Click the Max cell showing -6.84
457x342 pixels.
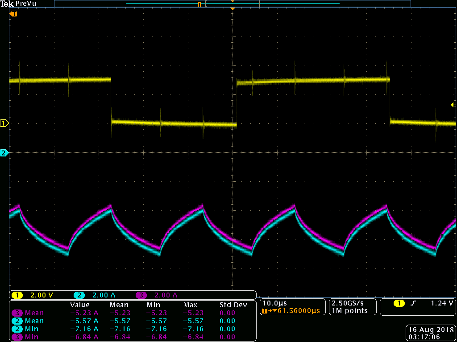193,337
